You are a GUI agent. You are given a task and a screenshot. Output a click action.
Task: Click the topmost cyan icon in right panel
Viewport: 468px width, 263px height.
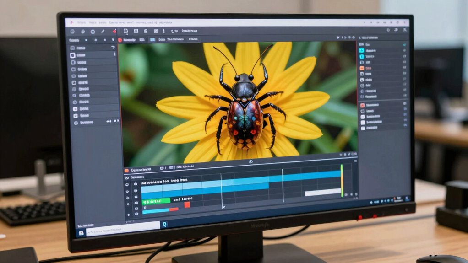[362, 50]
